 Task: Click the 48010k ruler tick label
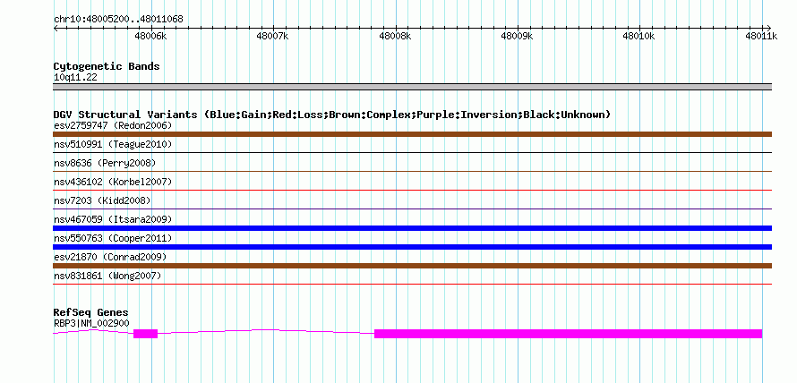(639, 36)
